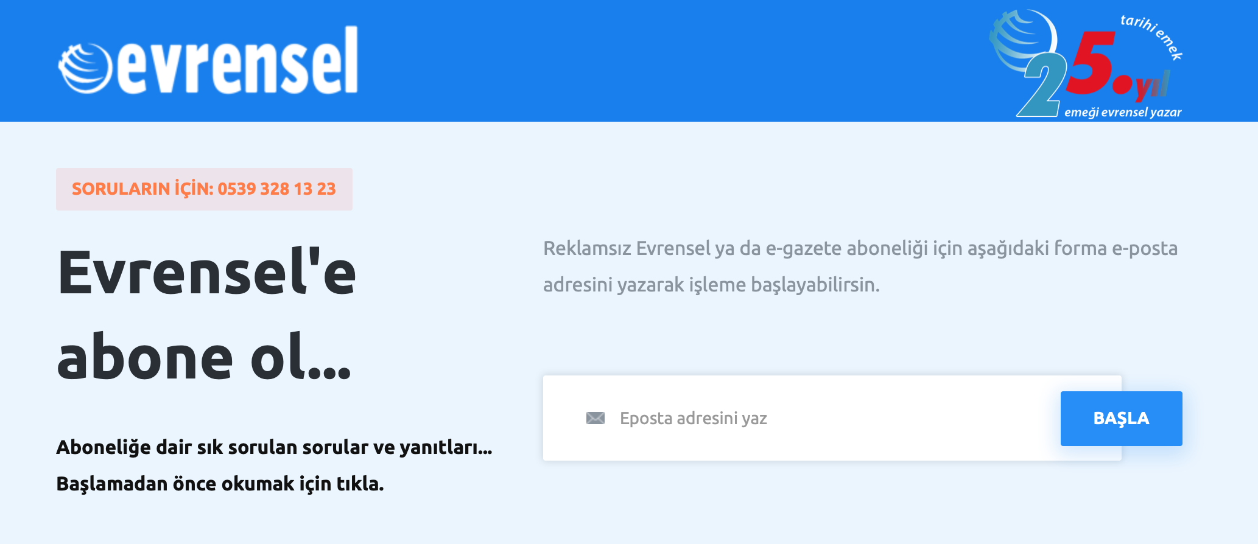This screenshot has width=1258, height=544.
Task: Click the 25. yıl anniversary emblem
Action: pos(1086,63)
